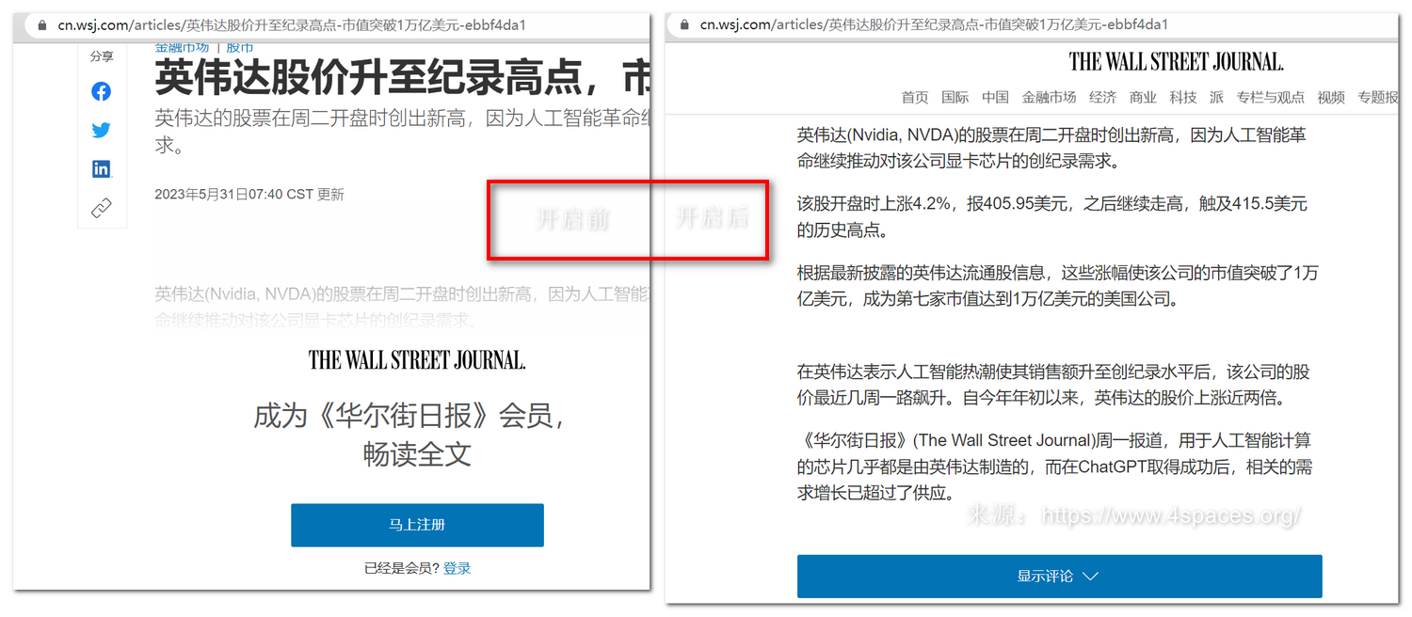Click the Wall Street Journal logo in right header

(1176, 63)
